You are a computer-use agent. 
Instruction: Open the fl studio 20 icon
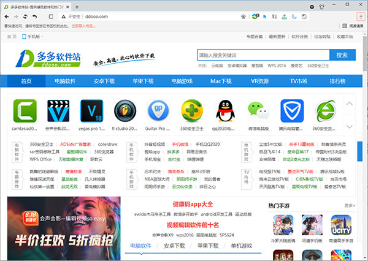point(125,111)
